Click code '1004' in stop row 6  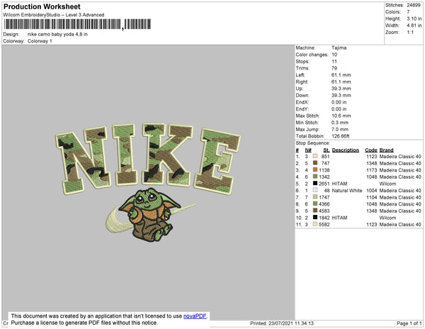coord(371,191)
